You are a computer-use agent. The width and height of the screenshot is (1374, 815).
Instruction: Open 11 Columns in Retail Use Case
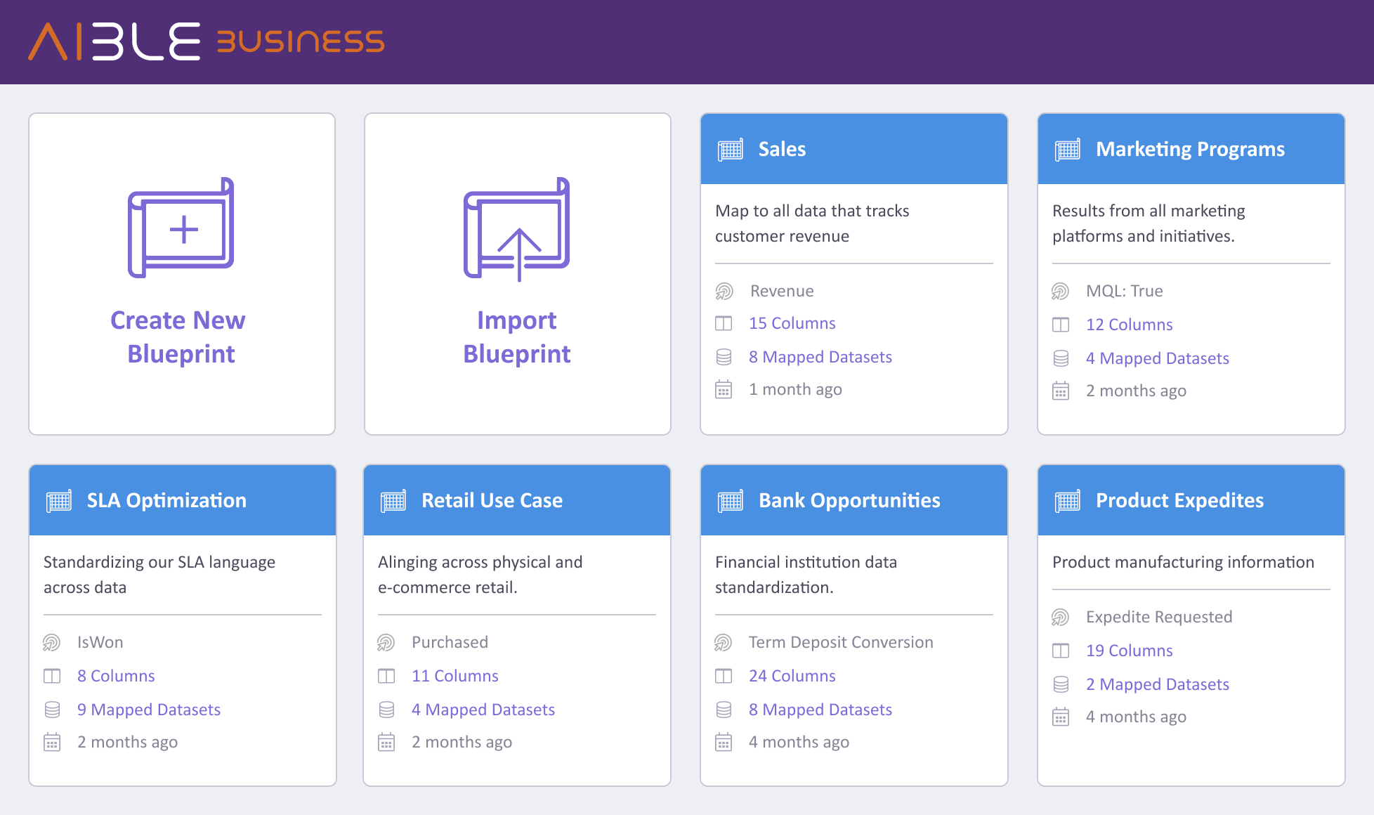(454, 676)
